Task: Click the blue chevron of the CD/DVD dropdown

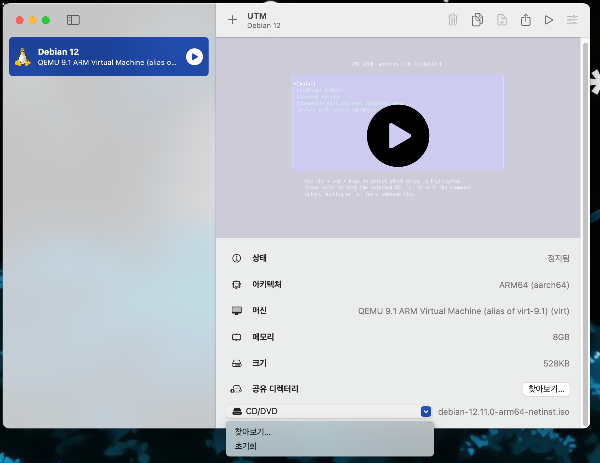Action: click(x=426, y=411)
